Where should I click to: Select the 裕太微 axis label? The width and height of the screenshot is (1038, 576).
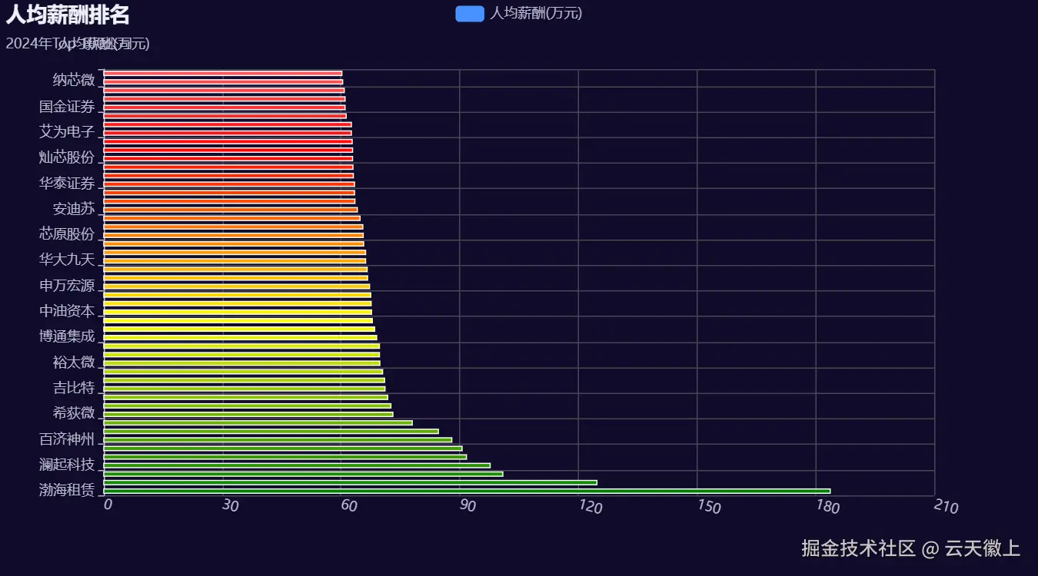point(74,362)
